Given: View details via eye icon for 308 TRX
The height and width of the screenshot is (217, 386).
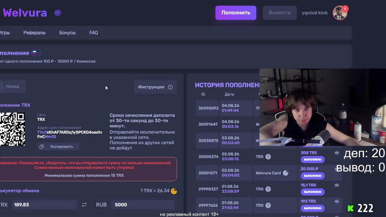Looking at the screenshot, I should (337, 153).
